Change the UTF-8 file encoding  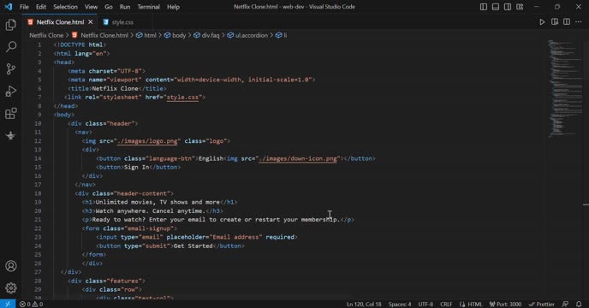click(x=425, y=304)
